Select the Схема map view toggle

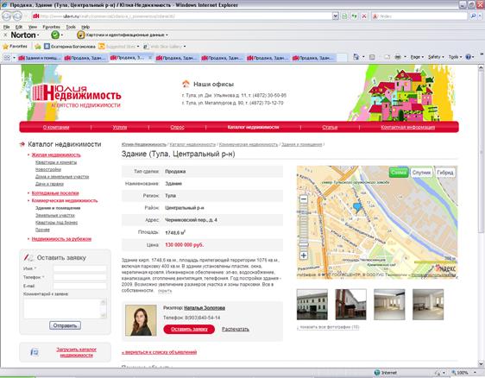coord(399,173)
